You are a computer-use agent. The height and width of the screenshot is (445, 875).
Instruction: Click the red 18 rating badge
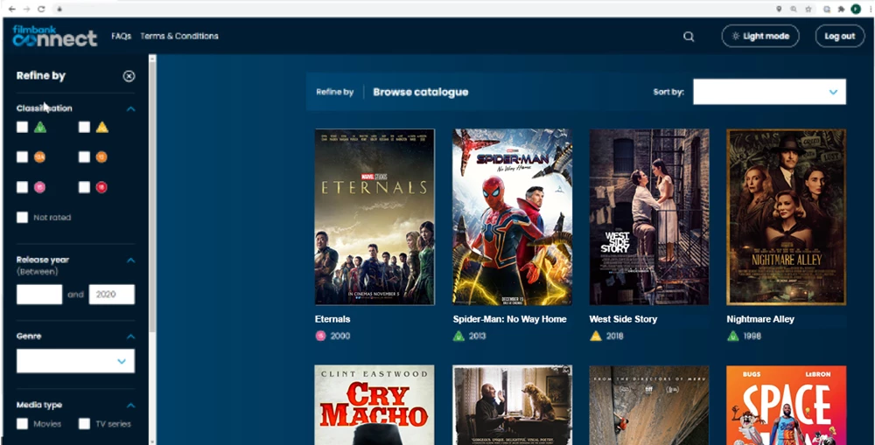(101, 187)
